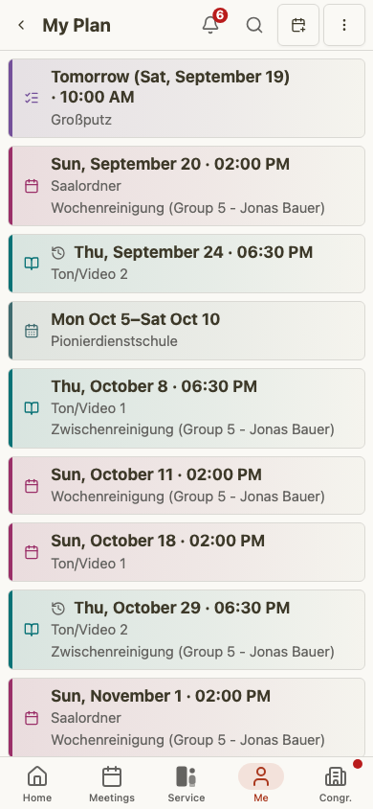Switch to the Meetings tab
Image resolution: width=373 pixels, height=809 pixels.
tap(112, 784)
